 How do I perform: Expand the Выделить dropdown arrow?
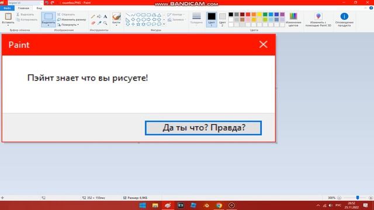[x=49, y=25]
